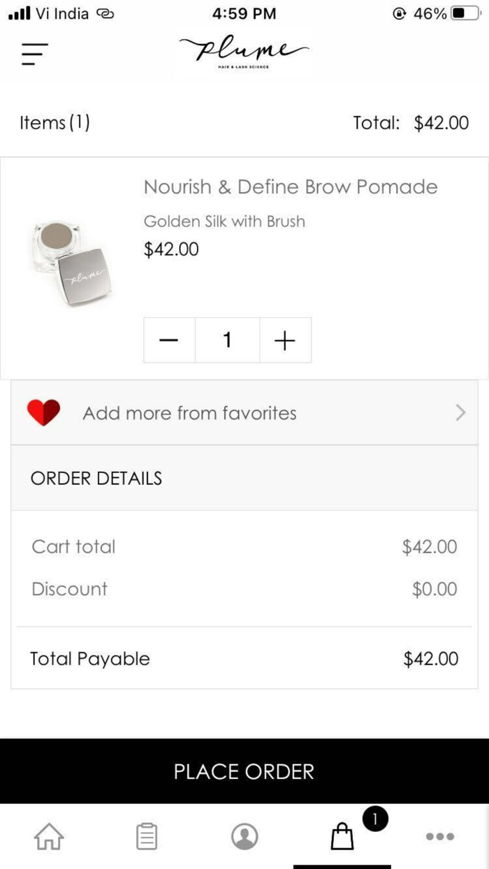
Task: Open Nourish & Define Brow Pomade
Action: (290, 187)
